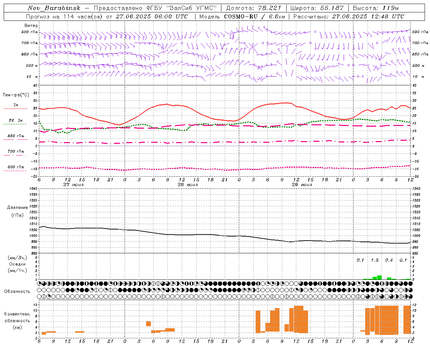Click the Давление panel label
The height and width of the screenshot is (344, 430).
tap(17, 208)
